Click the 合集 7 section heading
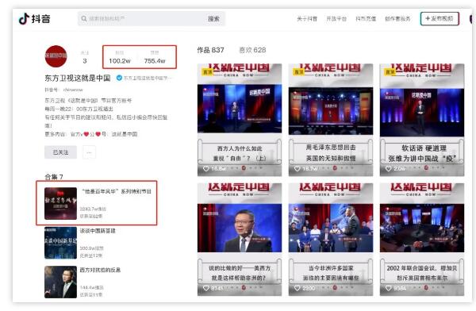The width and height of the screenshot is (476, 311). (54, 177)
